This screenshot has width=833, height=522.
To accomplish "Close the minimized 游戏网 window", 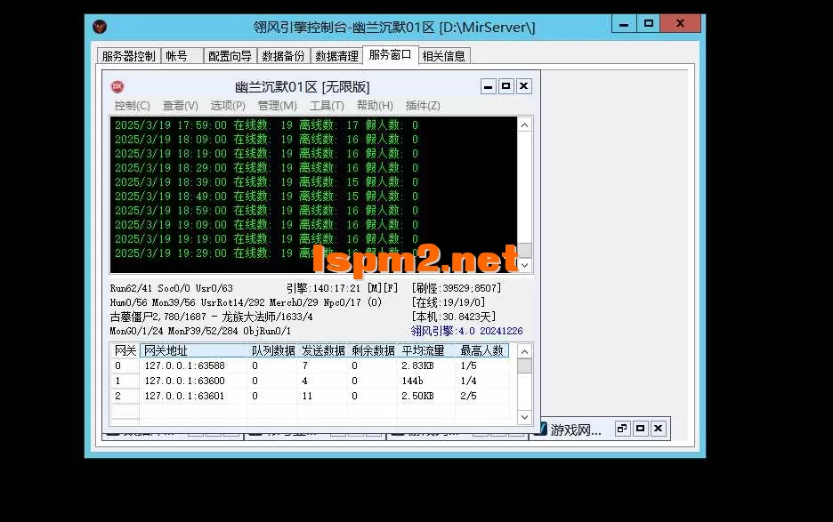I will pyautogui.click(x=658, y=429).
